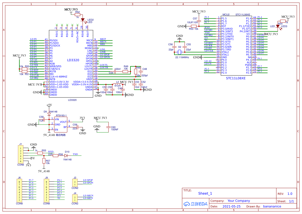The height and width of the screenshot is (214, 302).
Task: Click the R57 10k resistor symbol
Action: coord(44,161)
